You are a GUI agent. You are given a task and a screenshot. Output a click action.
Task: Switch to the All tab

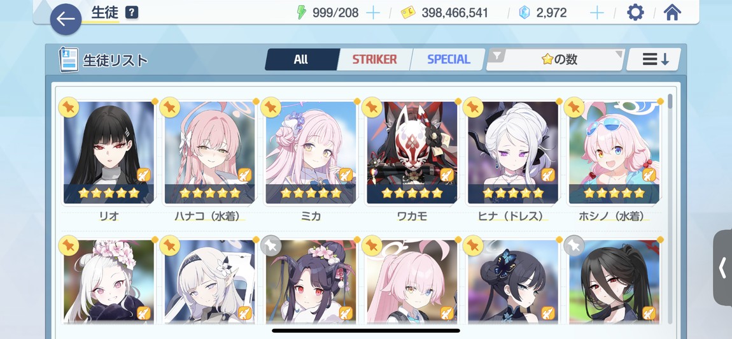(301, 59)
